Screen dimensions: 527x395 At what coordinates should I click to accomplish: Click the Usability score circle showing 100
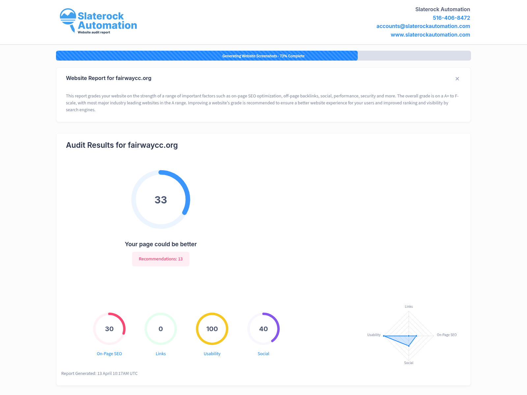pos(212,329)
